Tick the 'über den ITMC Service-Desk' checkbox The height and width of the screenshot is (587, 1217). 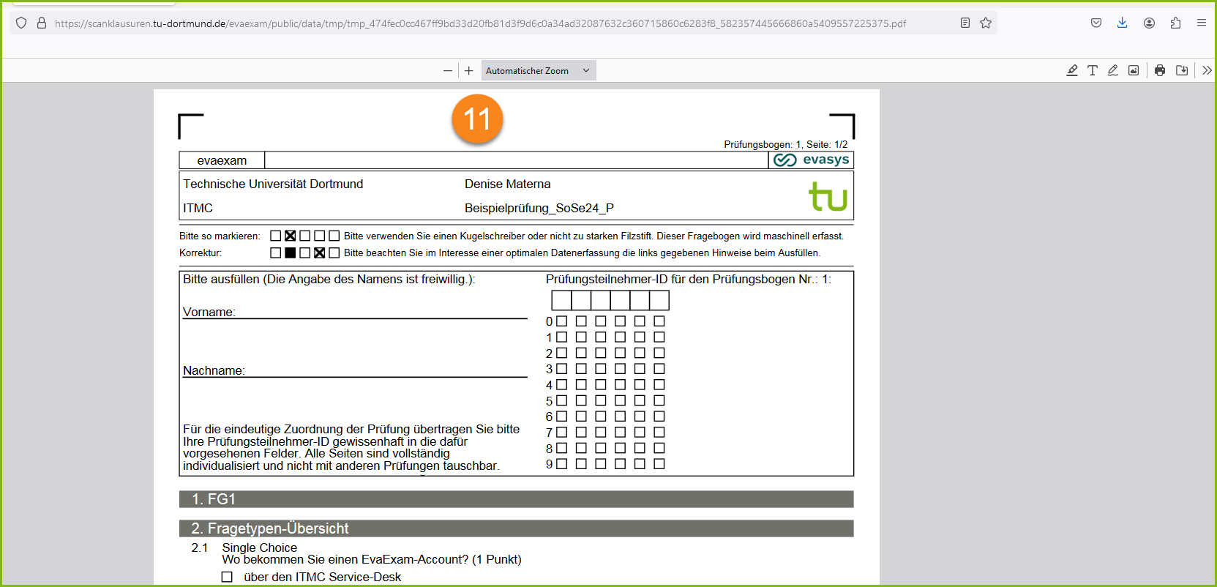click(x=227, y=577)
